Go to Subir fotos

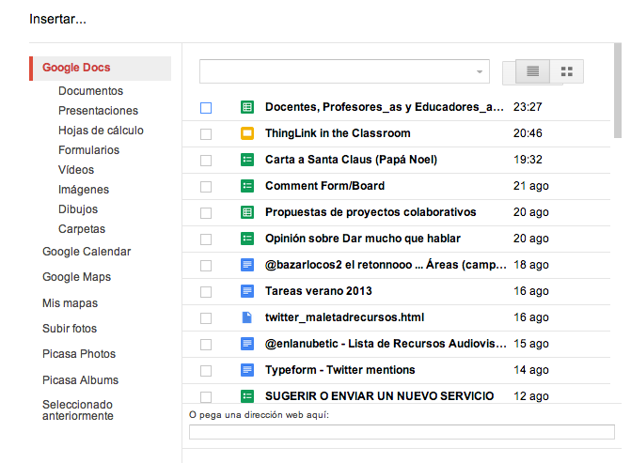coord(70,329)
